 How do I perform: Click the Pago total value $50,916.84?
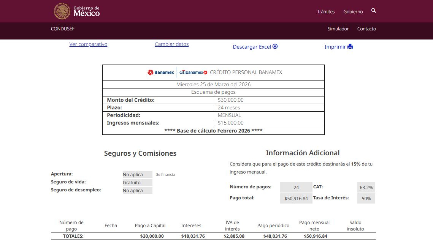pos(296,198)
